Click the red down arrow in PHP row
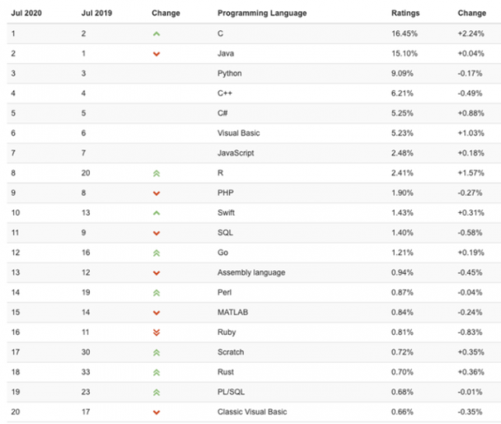 [x=156, y=194]
